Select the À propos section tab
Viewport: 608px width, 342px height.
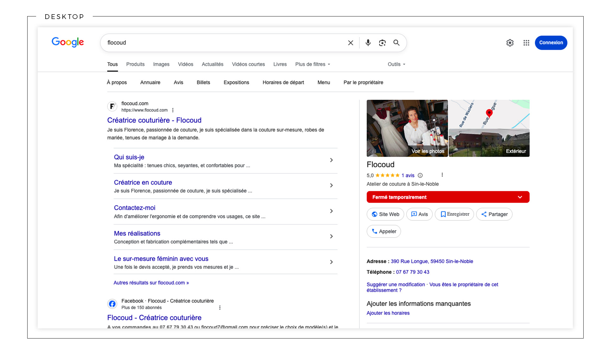tap(117, 82)
